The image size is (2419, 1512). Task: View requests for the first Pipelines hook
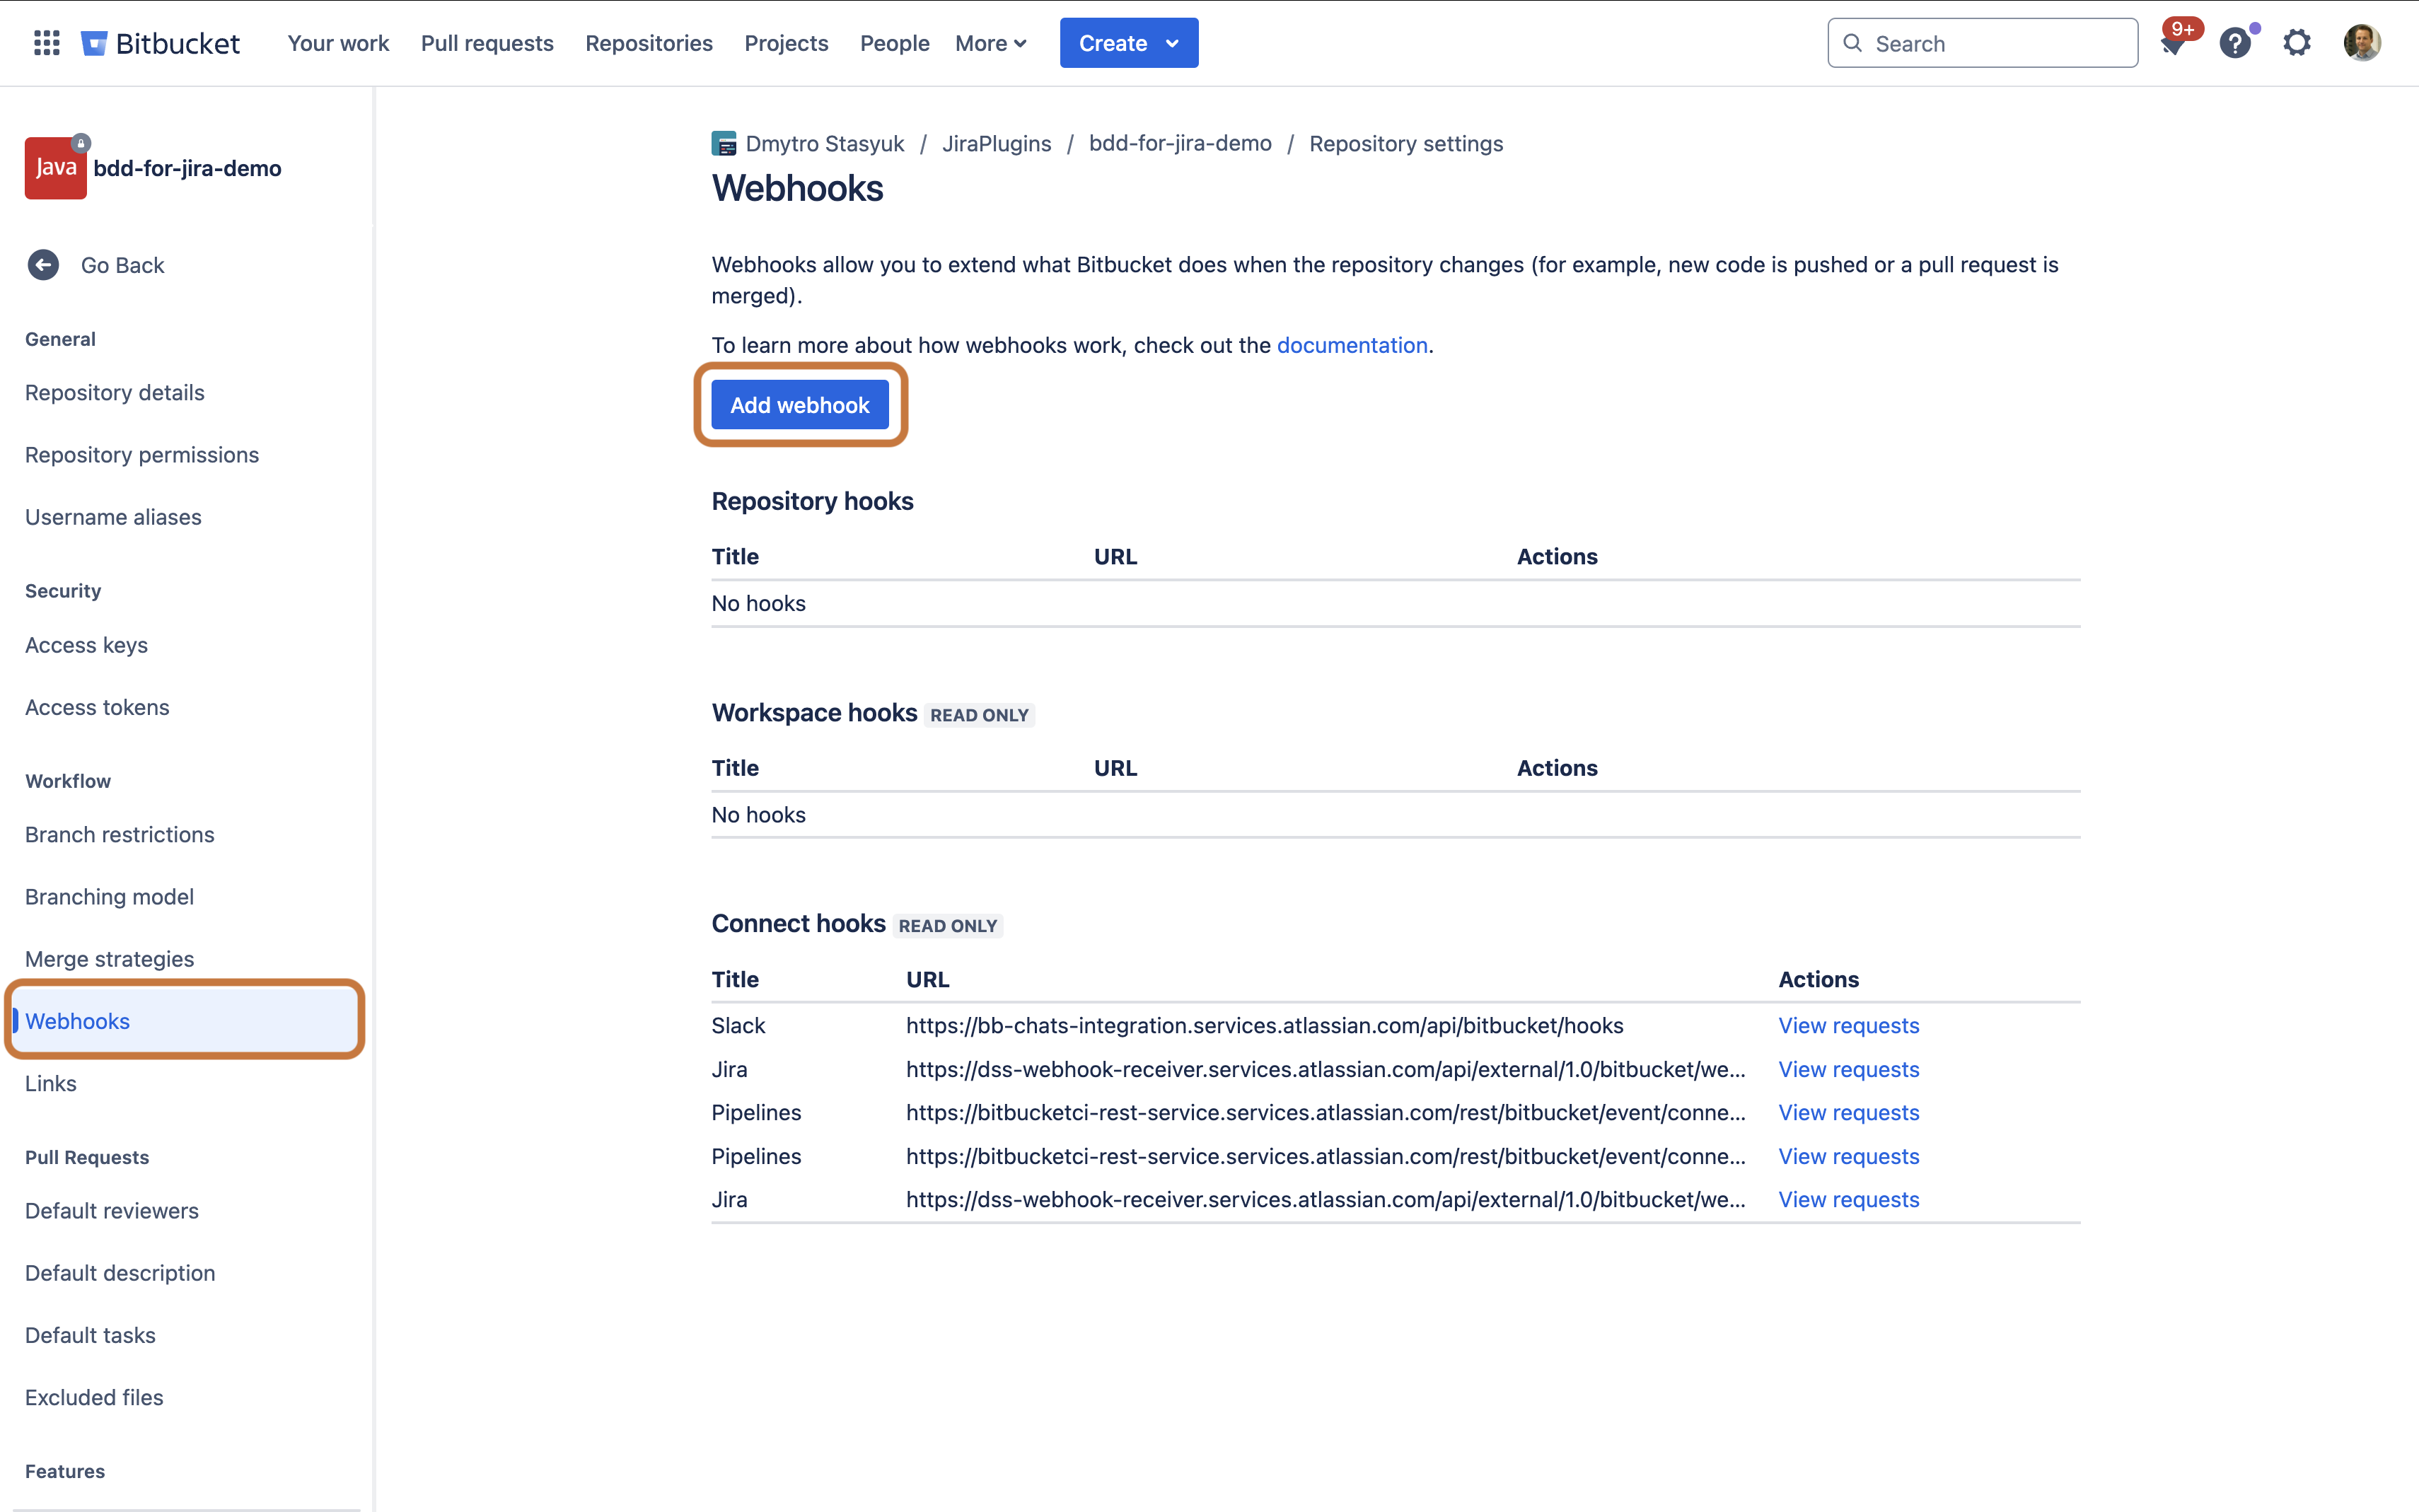pyautogui.click(x=1848, y=1112)
